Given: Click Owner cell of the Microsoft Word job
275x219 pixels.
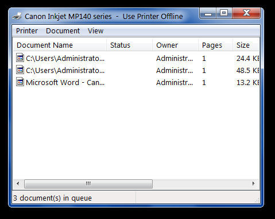Looking at the screenshot, I should coord(175,83).
